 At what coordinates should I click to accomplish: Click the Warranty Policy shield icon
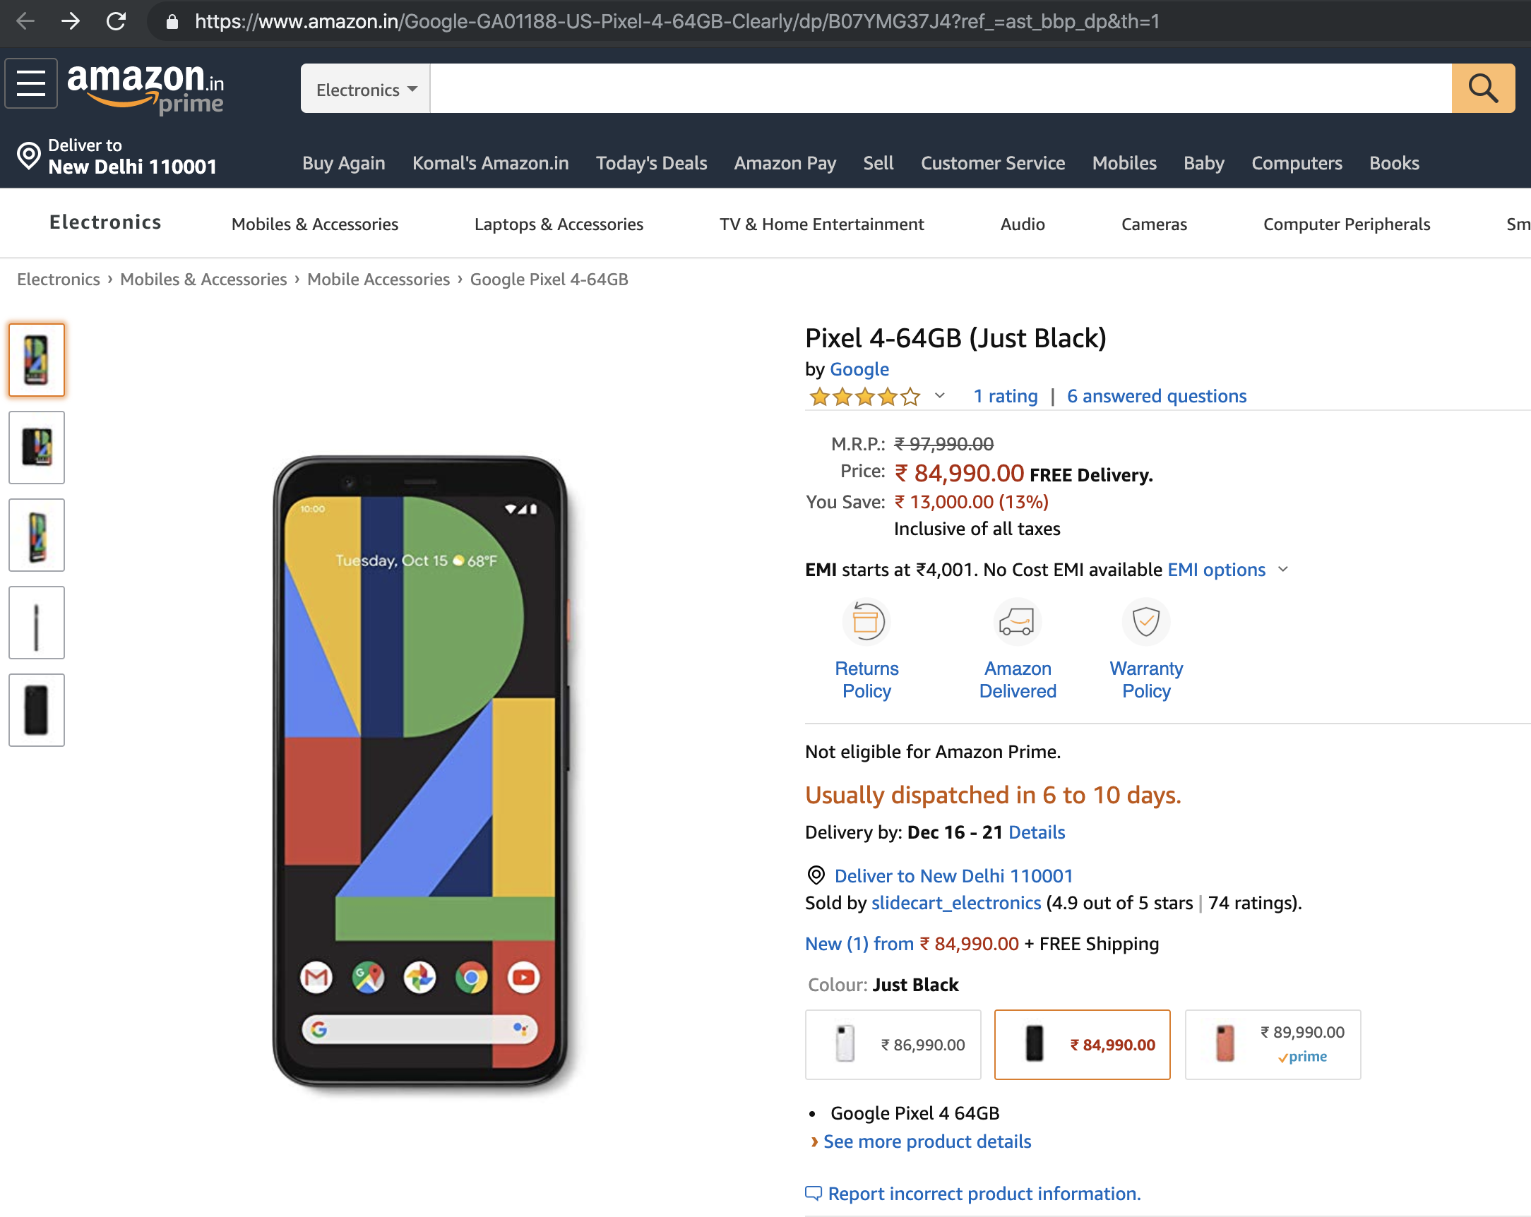pyautogui.click(x=1145, y=622)
